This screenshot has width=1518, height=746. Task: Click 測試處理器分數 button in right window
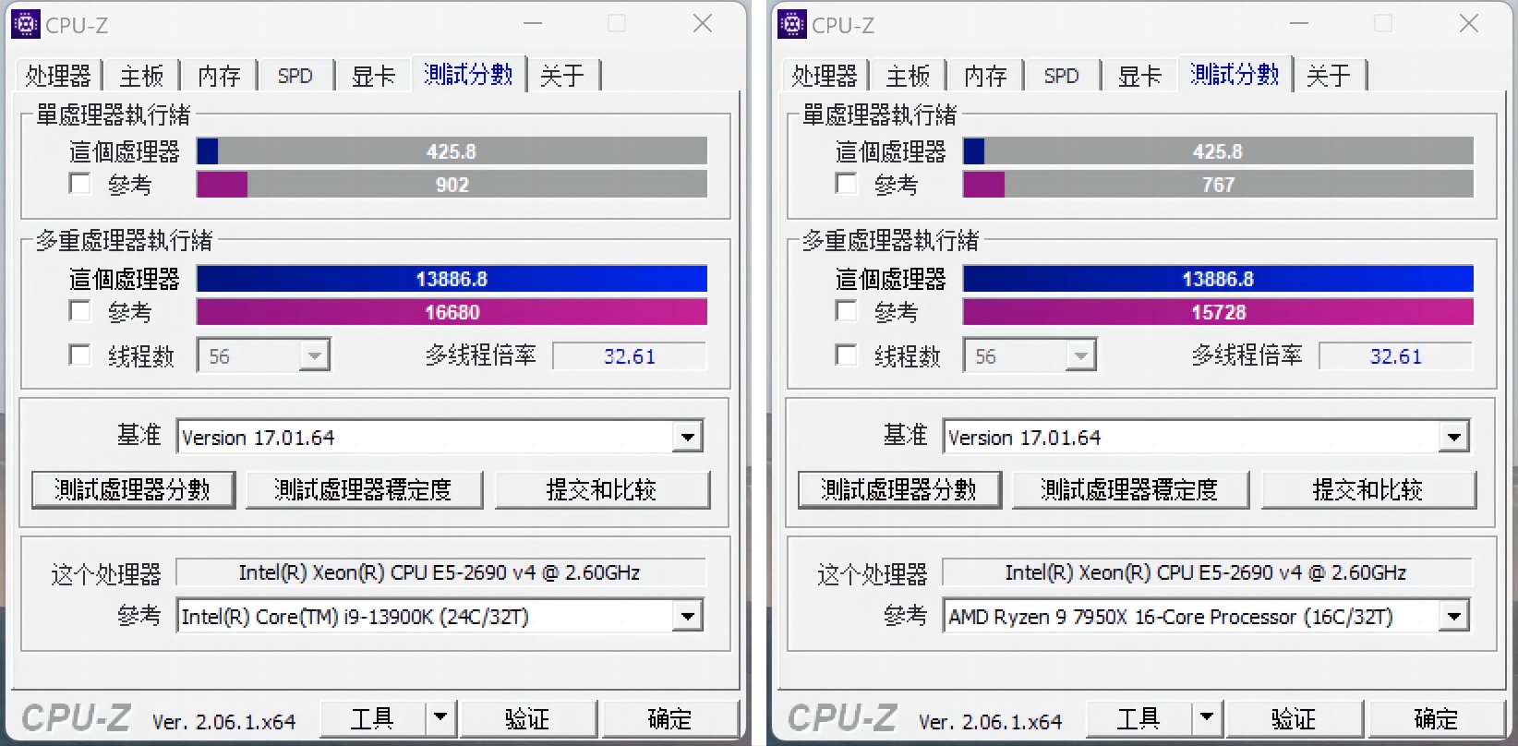coord(899,489)
